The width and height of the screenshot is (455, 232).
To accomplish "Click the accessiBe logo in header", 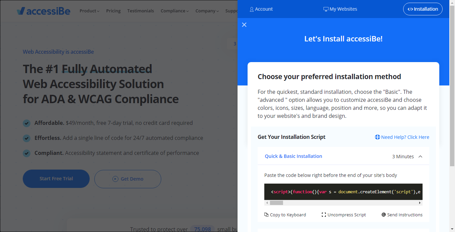I will 43,11.
